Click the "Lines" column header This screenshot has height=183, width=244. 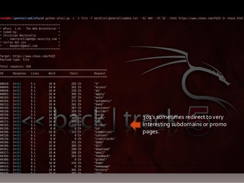click(35, 73)
